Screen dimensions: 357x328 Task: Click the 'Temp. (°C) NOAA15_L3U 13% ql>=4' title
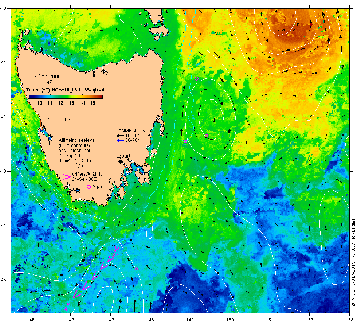click(x=65, y=90)
